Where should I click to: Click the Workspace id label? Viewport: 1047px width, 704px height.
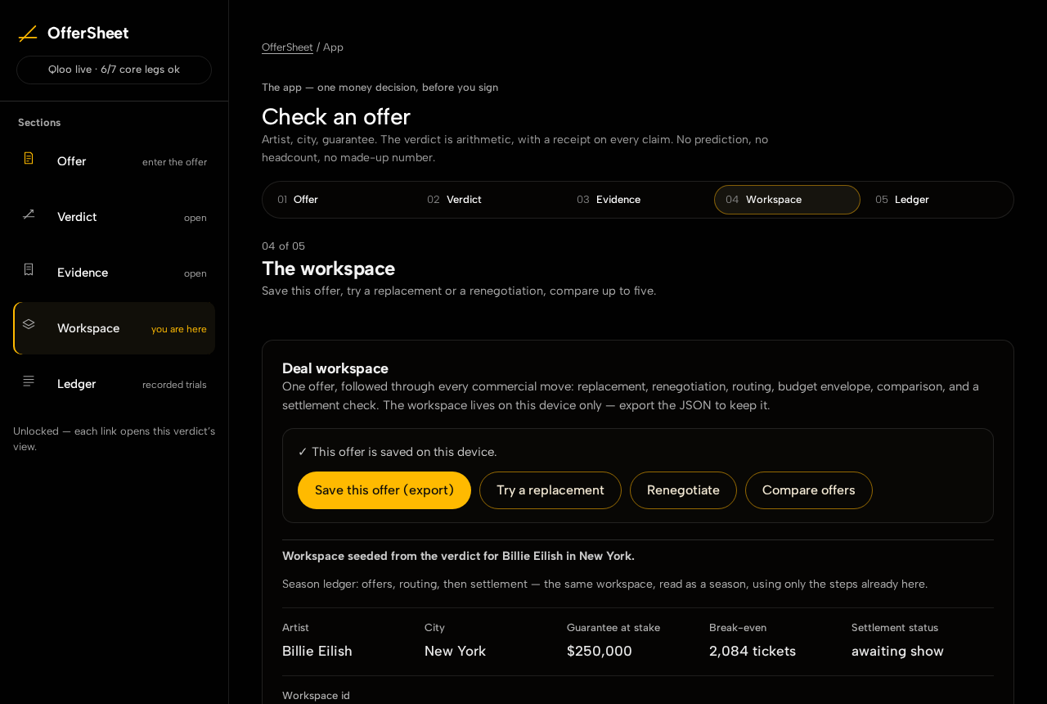point(316,696)
